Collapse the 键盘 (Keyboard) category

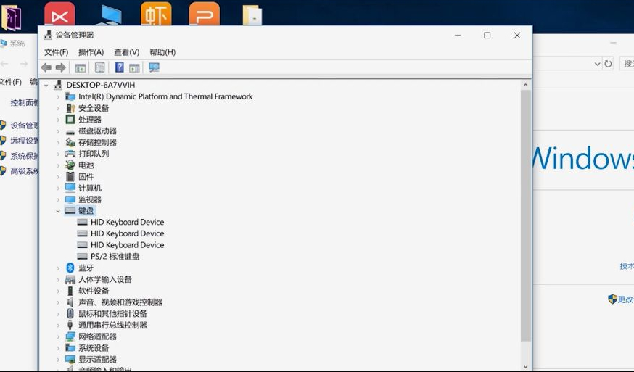pos(59,211)
